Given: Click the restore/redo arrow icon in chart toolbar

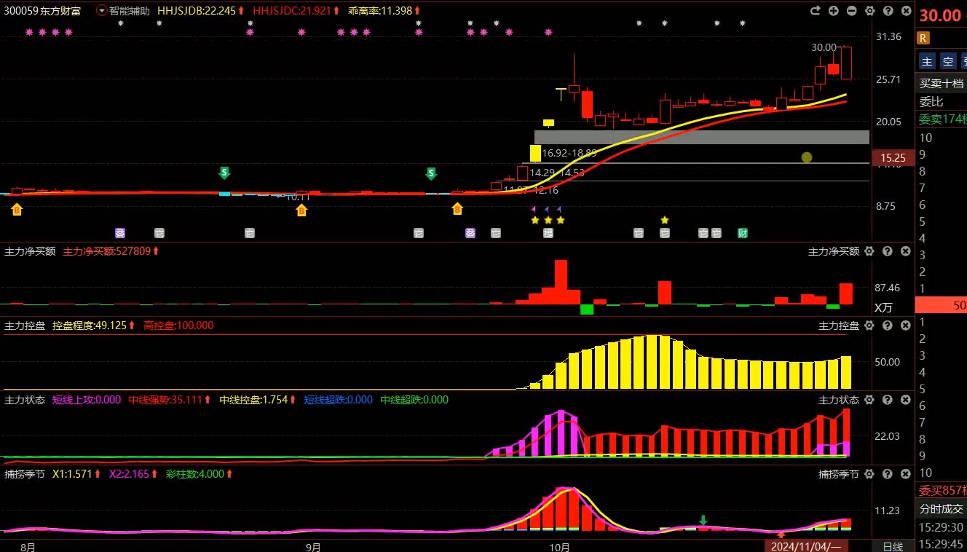Looking at the screenshot, I should click(816, 11).
